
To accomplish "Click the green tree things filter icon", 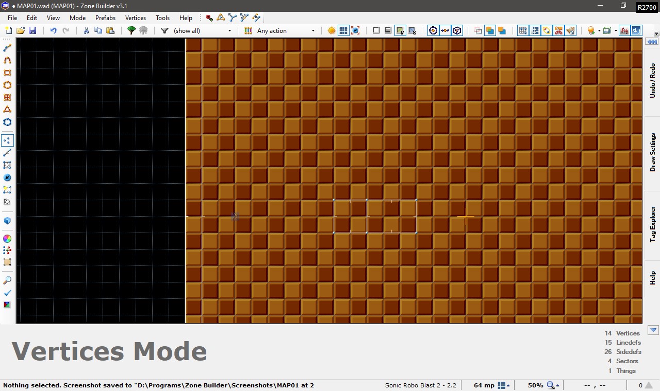I will pyautogui.click(x=131, y=31).
